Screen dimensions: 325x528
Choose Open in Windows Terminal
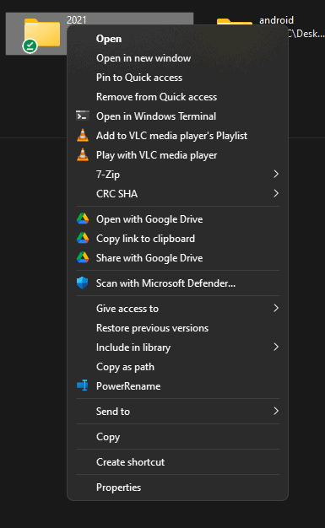177,116
